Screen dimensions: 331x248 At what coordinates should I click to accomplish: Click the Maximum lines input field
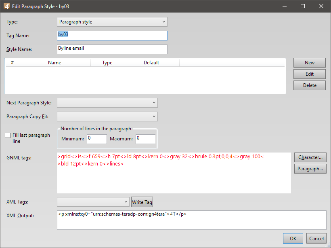point(146,139)
